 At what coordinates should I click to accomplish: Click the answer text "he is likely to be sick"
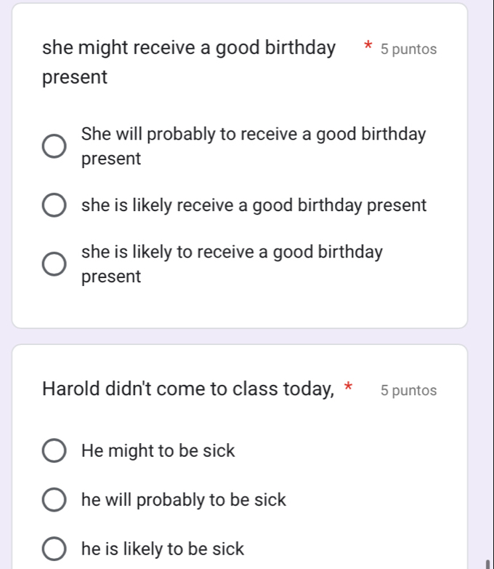pos(163,549)
